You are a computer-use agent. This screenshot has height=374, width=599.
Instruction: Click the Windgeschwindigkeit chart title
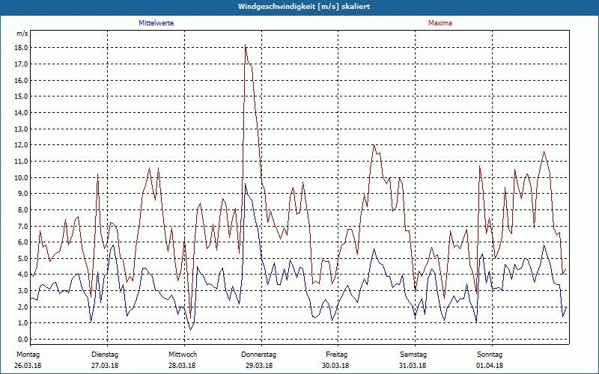tap(304, 7)
